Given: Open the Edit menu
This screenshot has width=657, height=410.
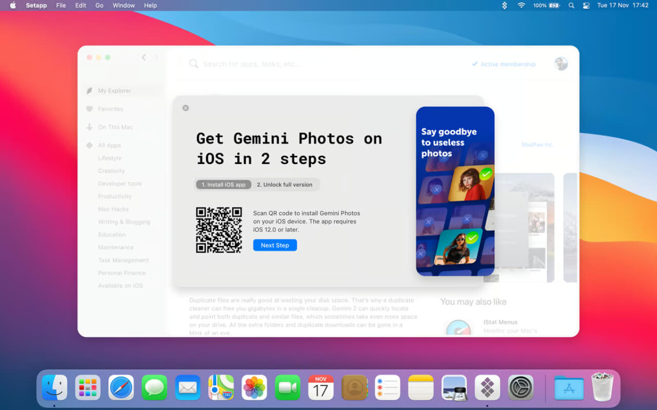Looking at the screenshot, I should (81, 6).
